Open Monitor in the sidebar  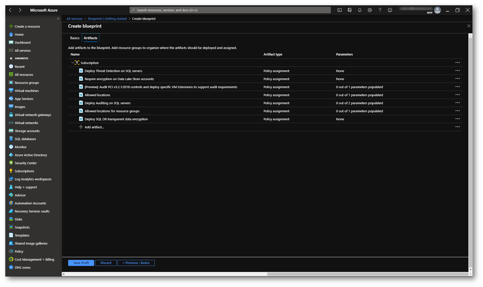[x=18, y=147]
